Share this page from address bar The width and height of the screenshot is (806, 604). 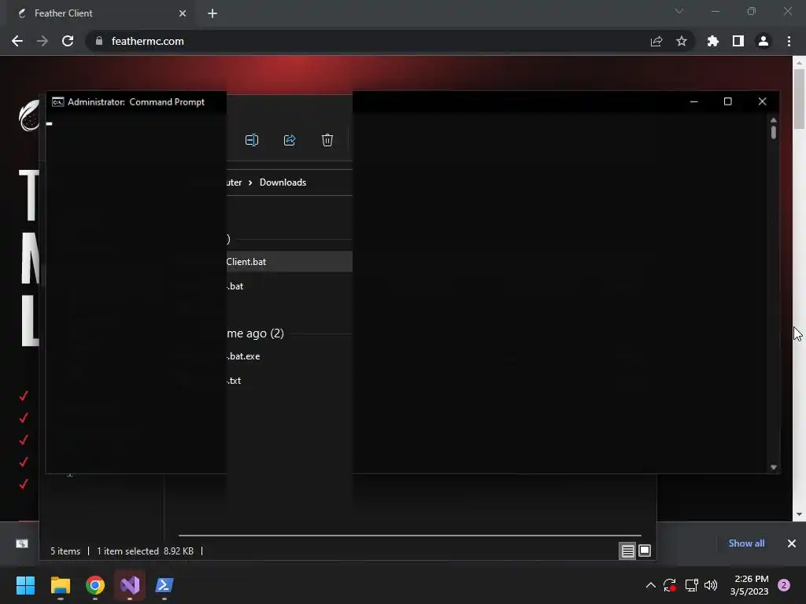[x=656, y=41]
